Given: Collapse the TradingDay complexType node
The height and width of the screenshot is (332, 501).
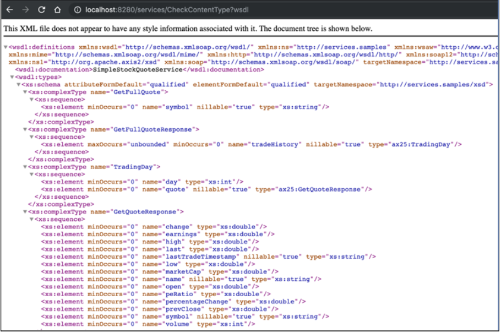Looking at the screenshot, I should pos(25,167).
